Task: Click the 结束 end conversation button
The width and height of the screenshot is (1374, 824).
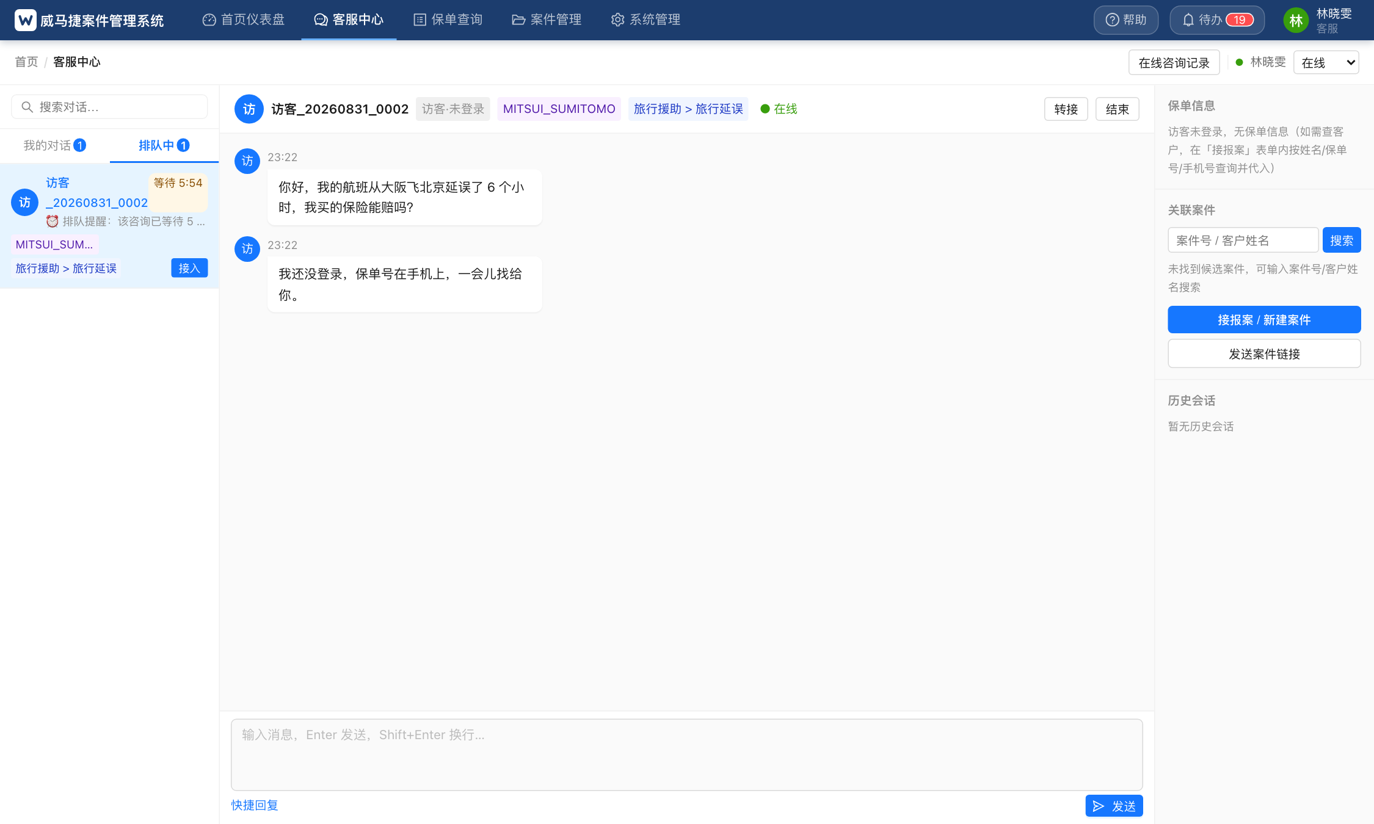Action: point(1118,109)
